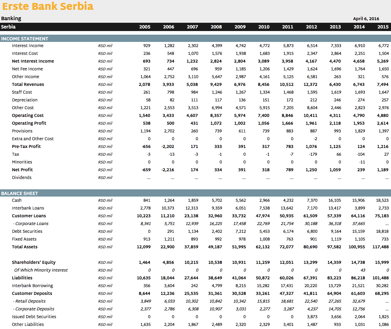391x329 pixels.
Task: Select 2015 Total Assets value 117,488
Action: pyautogui.click(x=381, y=247)
